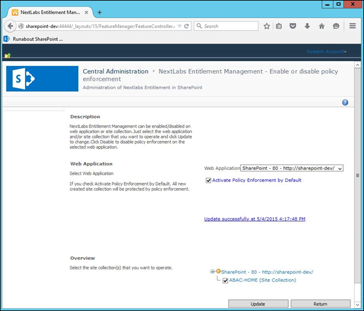Open the downloads arrow icon
The image size is (364, 311).
click(307, 26)
